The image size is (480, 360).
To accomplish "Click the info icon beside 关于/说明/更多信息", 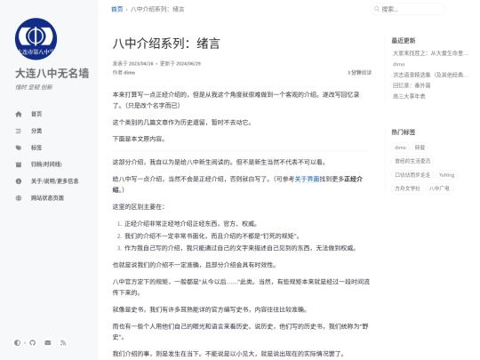I will (x=19, y=181).
